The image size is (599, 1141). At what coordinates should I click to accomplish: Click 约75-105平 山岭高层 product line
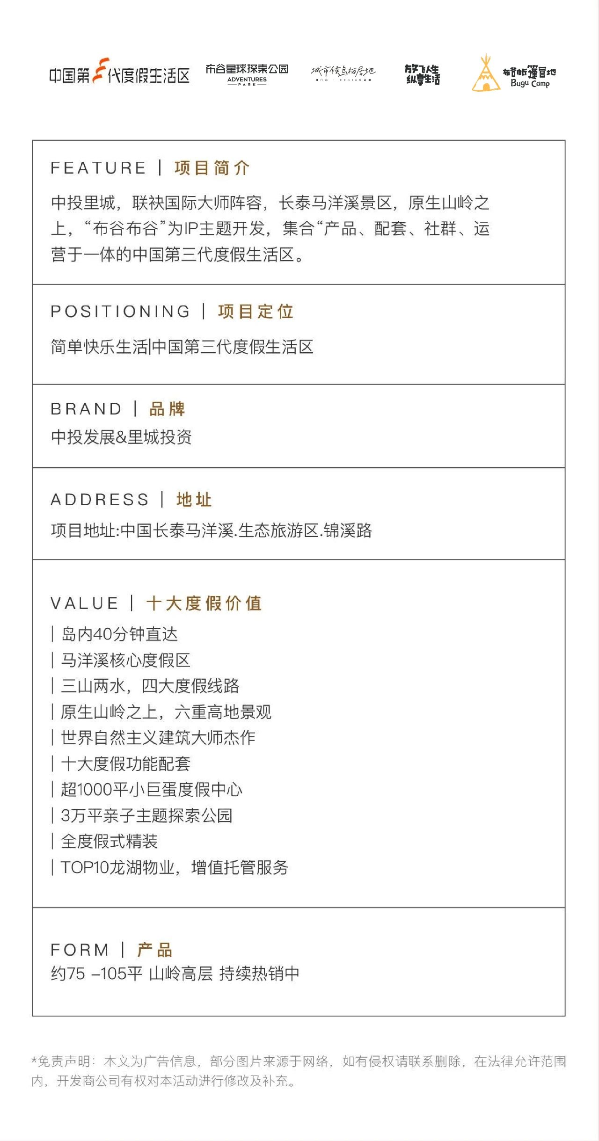175,974
